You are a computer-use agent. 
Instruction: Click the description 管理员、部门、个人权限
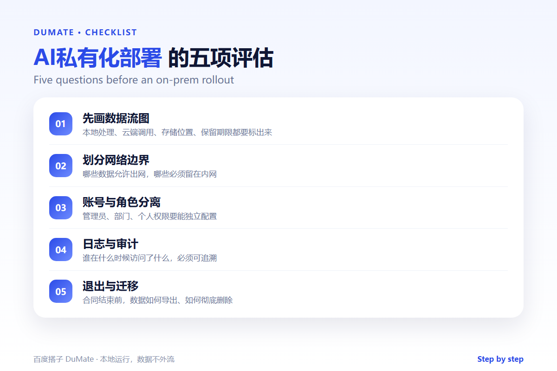click(x=149, y=216)
